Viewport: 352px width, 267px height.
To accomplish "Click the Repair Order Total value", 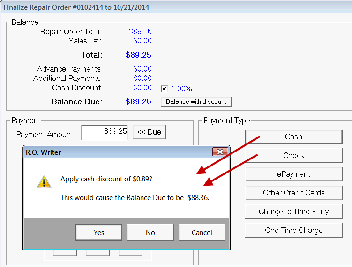I will click(x=140, y=32).
